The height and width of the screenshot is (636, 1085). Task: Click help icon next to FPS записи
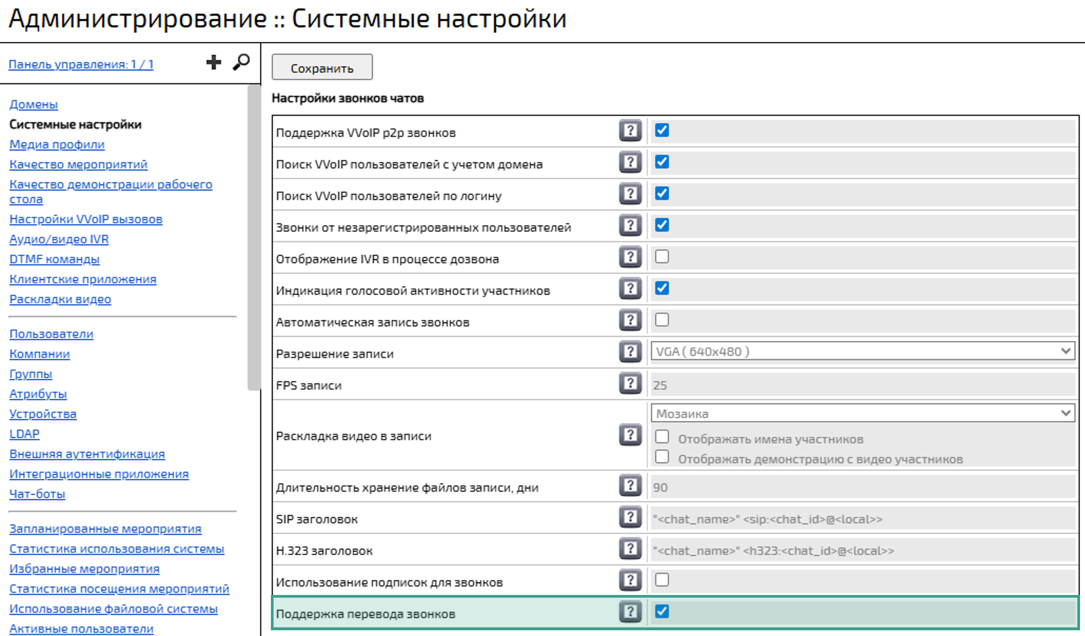pyautogui.click(x=630, y=383)
